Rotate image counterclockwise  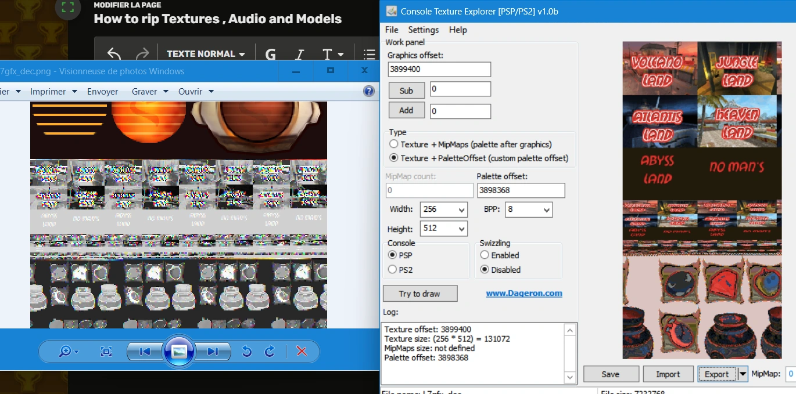(247, 351)
